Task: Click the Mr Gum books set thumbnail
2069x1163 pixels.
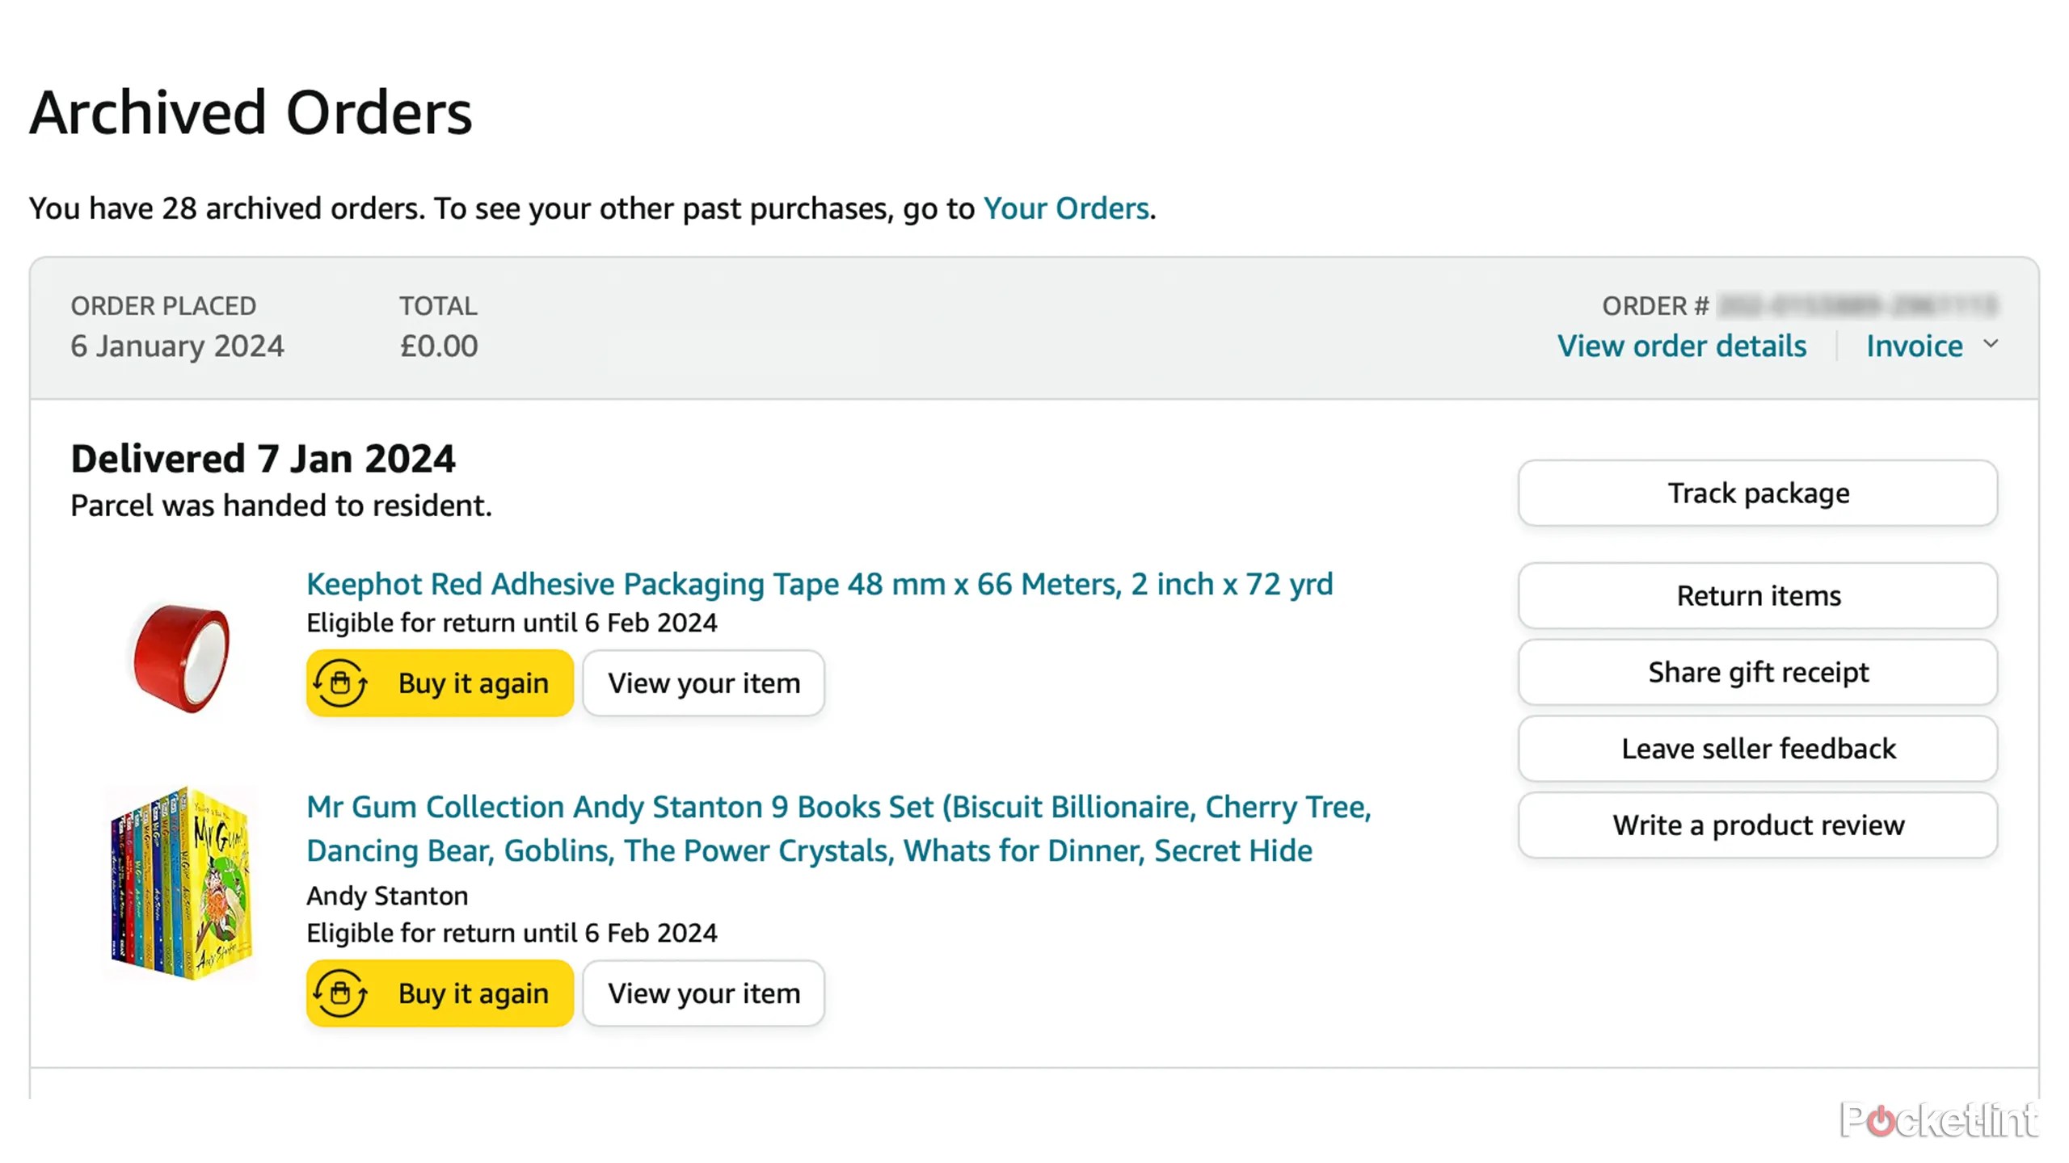Action: click(181, 883)
